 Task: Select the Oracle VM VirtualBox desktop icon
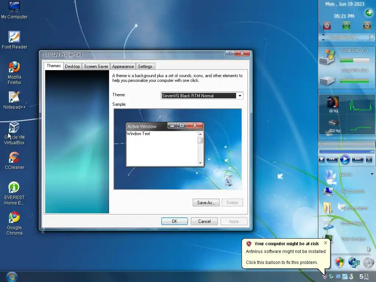(14, 133)
